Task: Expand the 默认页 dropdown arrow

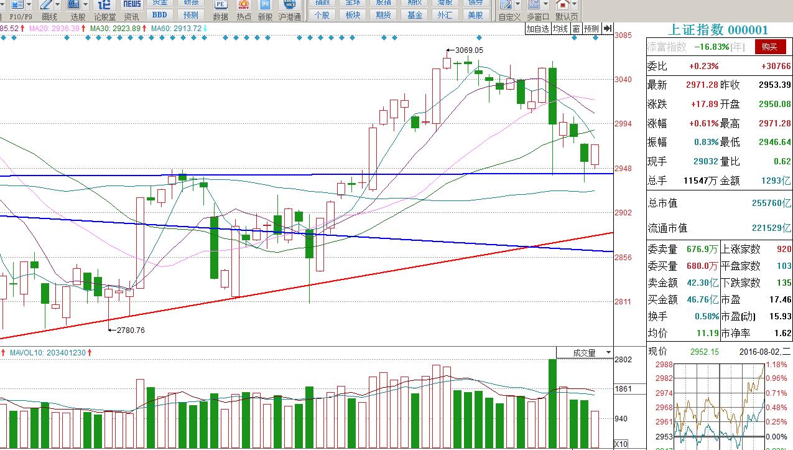Action: click(574, 5)
